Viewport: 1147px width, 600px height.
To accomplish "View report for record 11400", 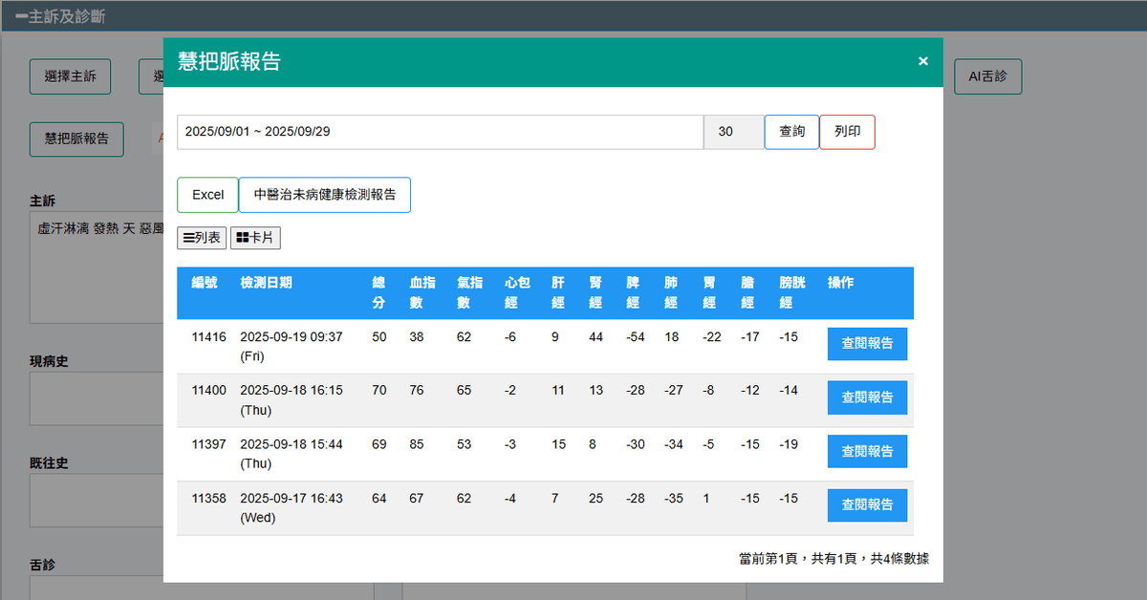I will [867, 397].
